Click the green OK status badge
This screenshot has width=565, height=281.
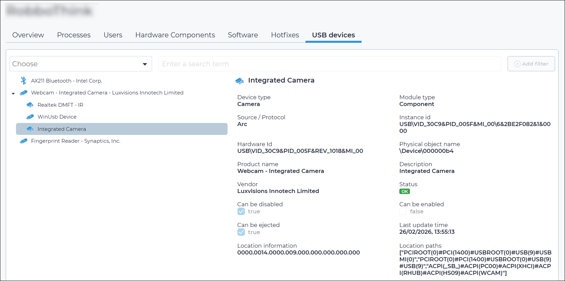(x=404, y=191)
